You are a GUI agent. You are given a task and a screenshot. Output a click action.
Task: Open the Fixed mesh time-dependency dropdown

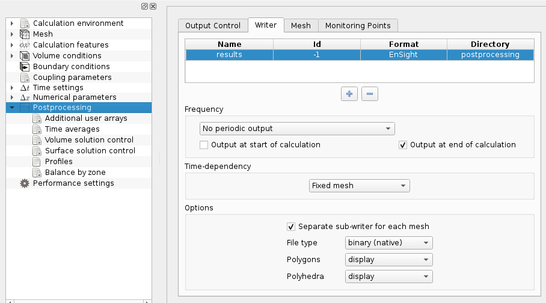pyautogui.click(x=360, y=186)
